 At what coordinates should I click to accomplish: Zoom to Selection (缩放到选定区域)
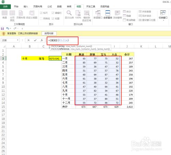87,16
